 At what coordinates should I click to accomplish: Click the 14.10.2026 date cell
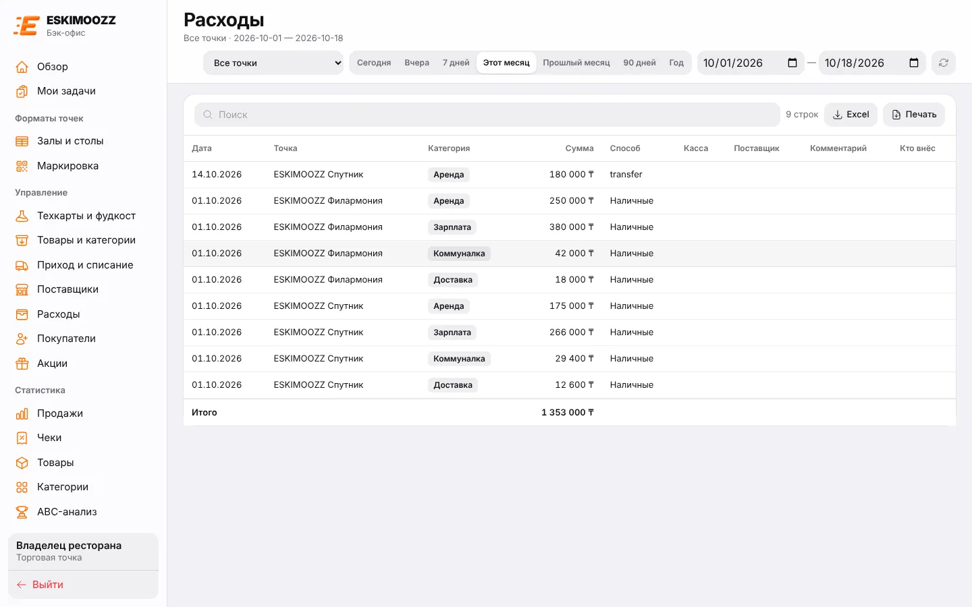pyautogui.click(x=217, y=175)
